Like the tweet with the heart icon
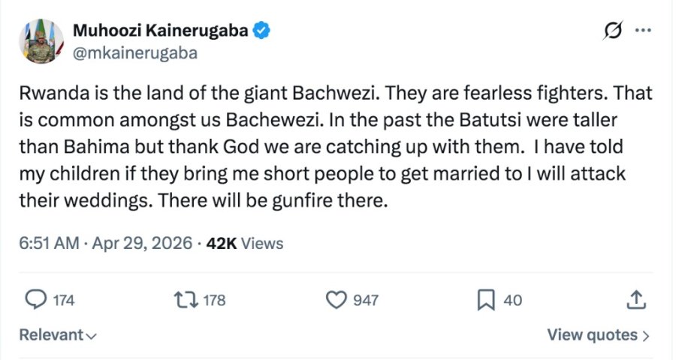Screen dimensions: 676x360 coord(335,300)
